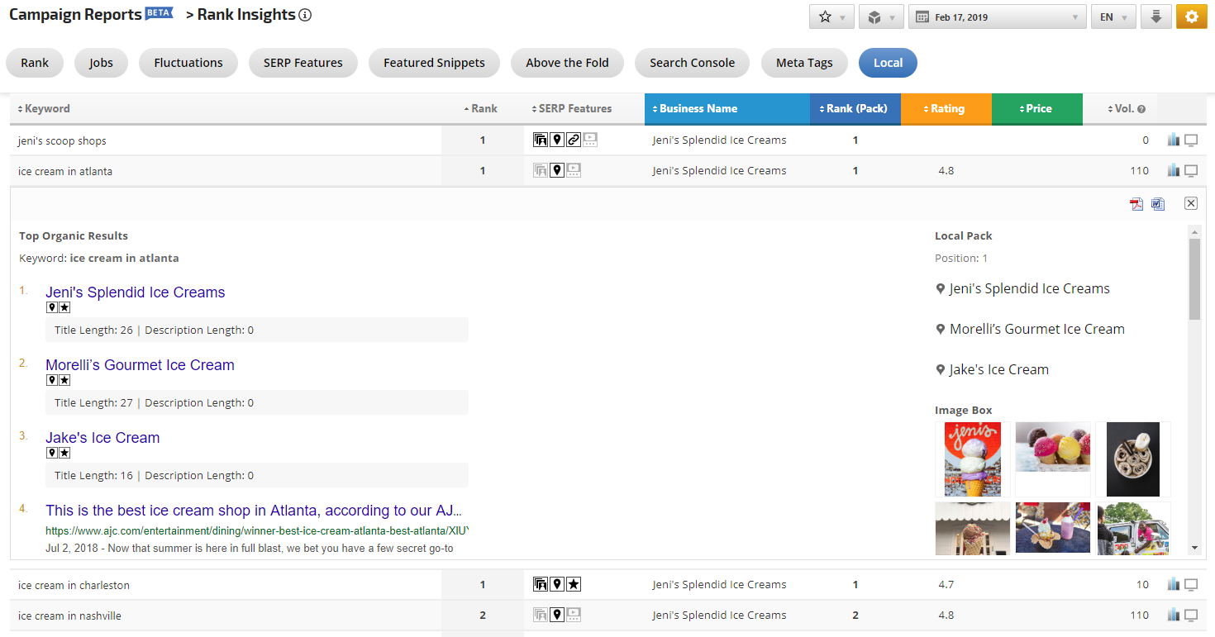Click the orange settings gear icon

[1191, 17]
